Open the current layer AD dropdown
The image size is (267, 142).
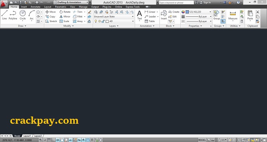[x=114, y=21]
